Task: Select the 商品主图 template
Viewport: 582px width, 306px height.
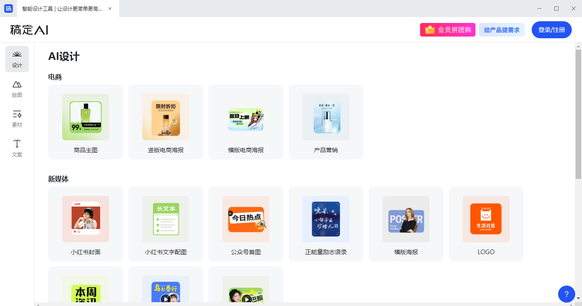Action: click(85, 122)
